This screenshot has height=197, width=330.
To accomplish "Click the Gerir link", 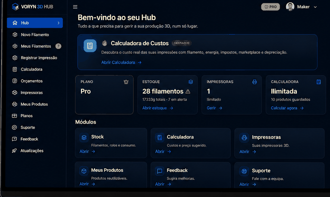I will [x=214, y=108].
